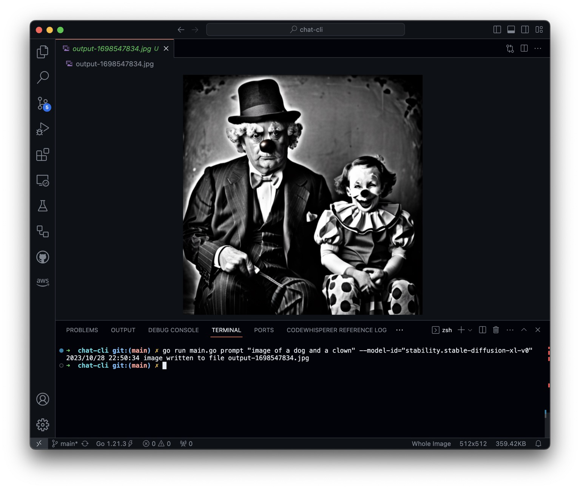Open Remote Explorer view
The width and height of the screenshot is (580, 489).
coord(43,180)
